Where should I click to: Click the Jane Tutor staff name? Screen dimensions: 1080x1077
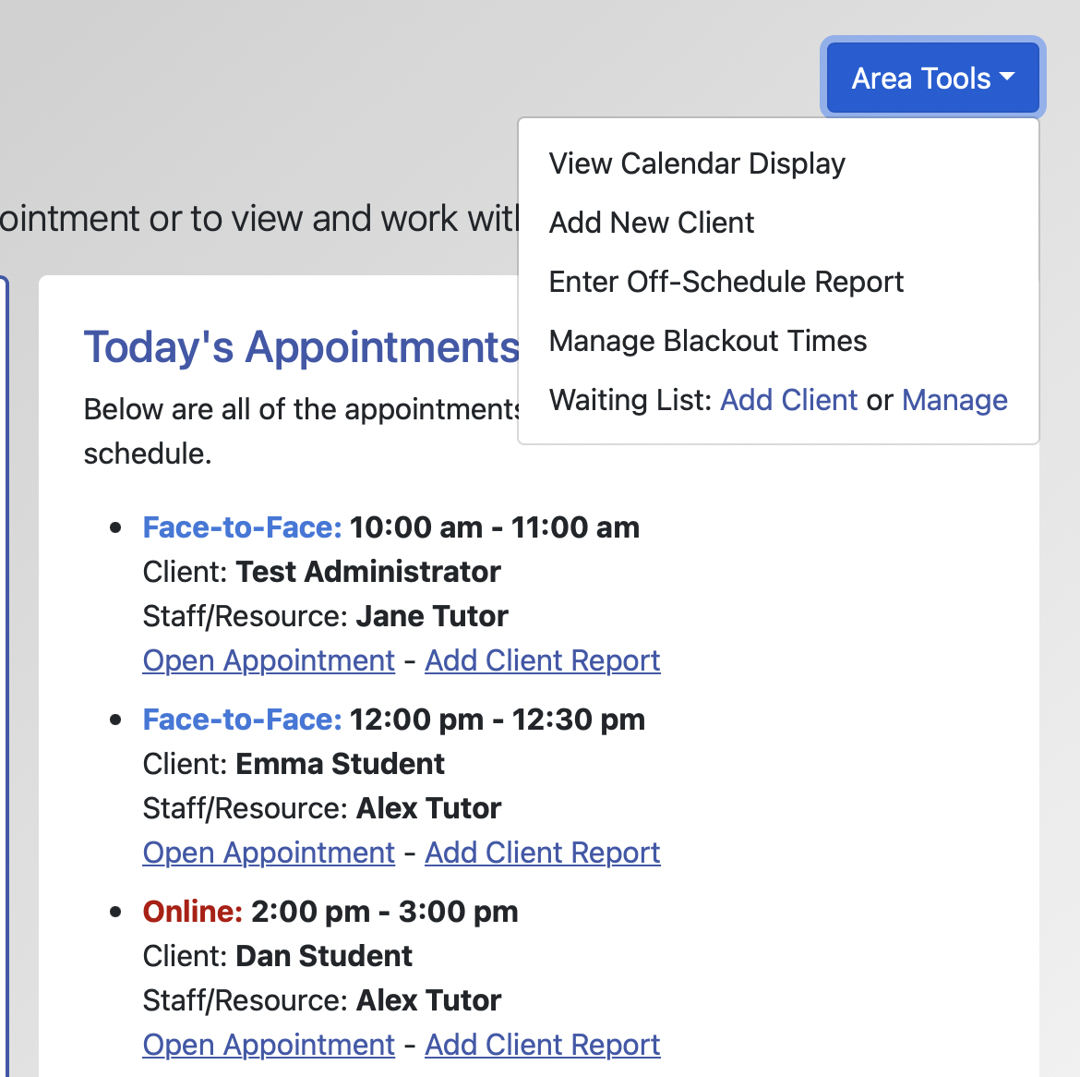(432, 616)
